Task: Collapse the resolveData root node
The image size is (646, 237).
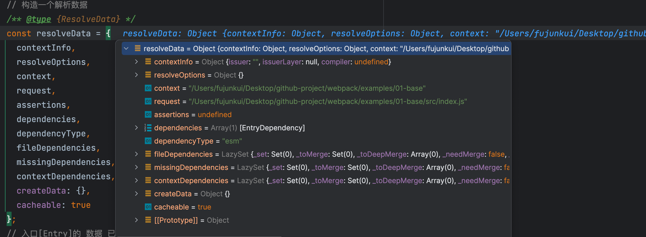Action: coord(126,49)
